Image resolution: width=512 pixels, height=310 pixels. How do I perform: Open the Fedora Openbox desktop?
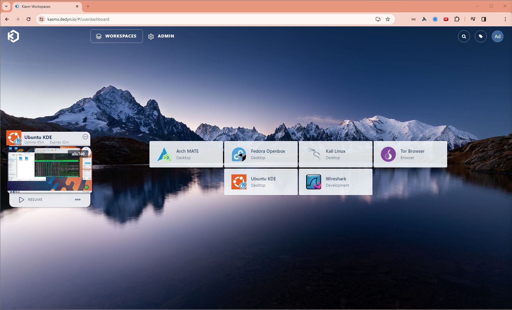[261, 154]
